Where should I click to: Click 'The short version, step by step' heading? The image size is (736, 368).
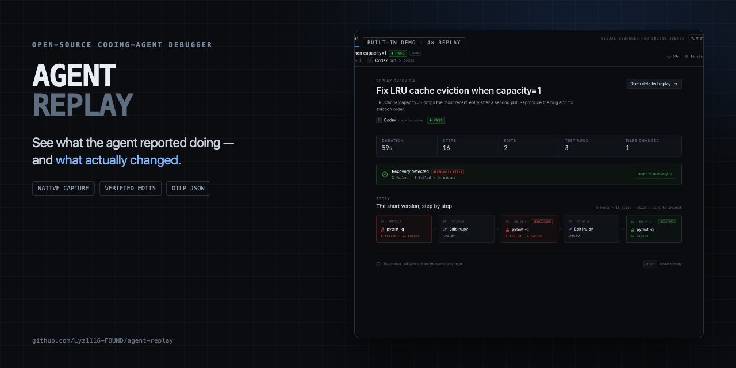click(414, 206)
